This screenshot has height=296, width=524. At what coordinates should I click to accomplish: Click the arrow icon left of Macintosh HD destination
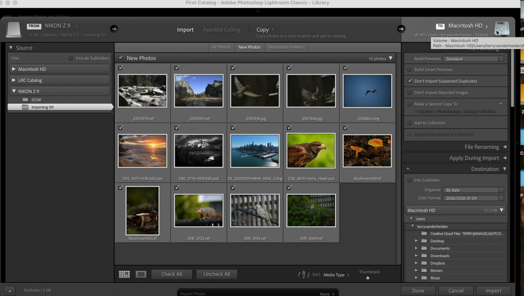click(401, 29)
